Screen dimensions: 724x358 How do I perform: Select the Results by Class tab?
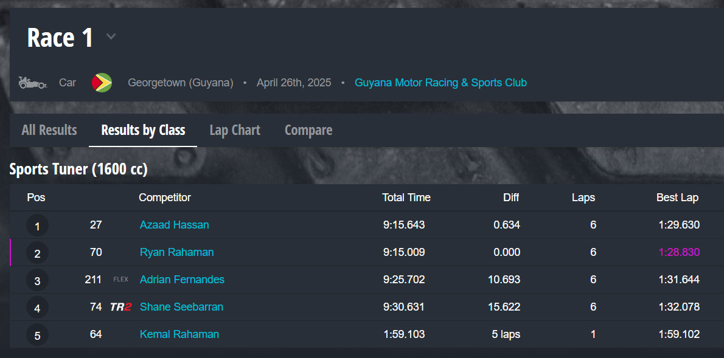click(143, 130)
